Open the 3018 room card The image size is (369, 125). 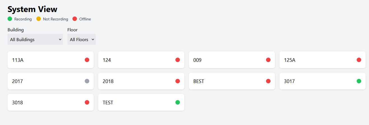pyautogui.click(x=45, y=102)
